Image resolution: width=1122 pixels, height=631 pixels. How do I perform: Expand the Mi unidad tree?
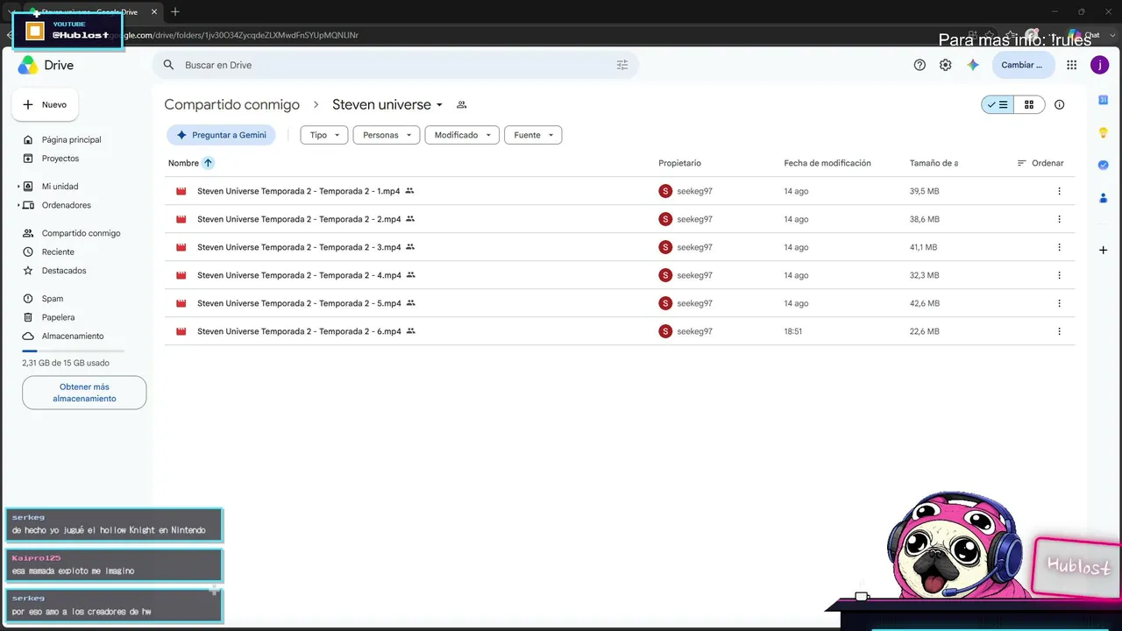(x=18, y=187)
